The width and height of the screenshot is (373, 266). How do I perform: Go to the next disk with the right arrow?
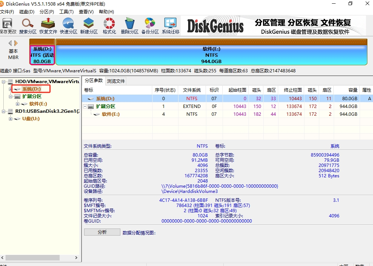16,43
